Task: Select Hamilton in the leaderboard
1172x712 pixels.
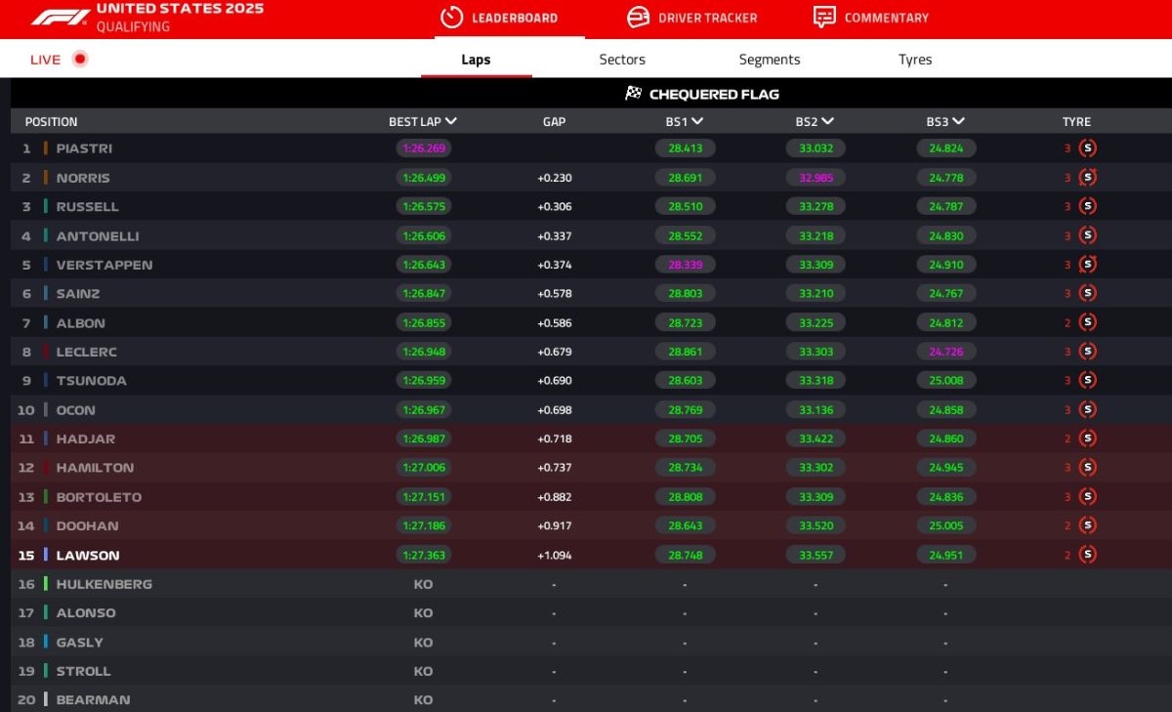Action: pos(95,468)
